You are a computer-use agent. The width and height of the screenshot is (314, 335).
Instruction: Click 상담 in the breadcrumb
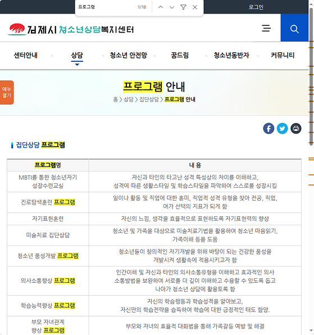[x=129, y=99]
